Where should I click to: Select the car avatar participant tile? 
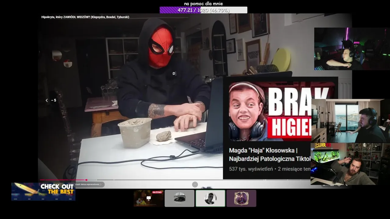click(x=179, y=198)
